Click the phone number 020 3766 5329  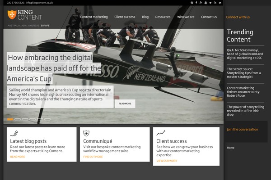15,3
